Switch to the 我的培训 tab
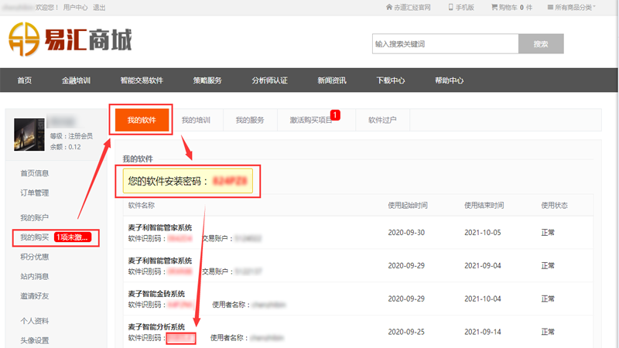Screen dimensions: 619x348 pyautogui.click(x=196, y=120)
